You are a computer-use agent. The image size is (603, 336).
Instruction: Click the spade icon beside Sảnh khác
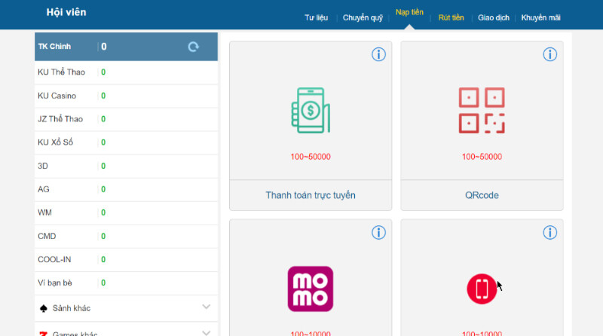(44, 308)
